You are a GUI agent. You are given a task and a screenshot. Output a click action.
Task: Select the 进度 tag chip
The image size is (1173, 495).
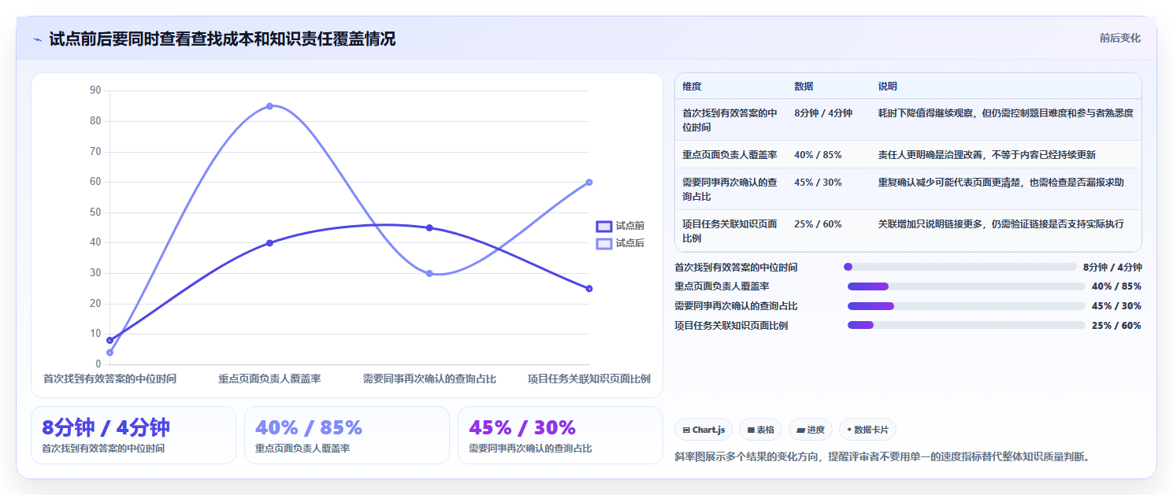coord(811,430)
